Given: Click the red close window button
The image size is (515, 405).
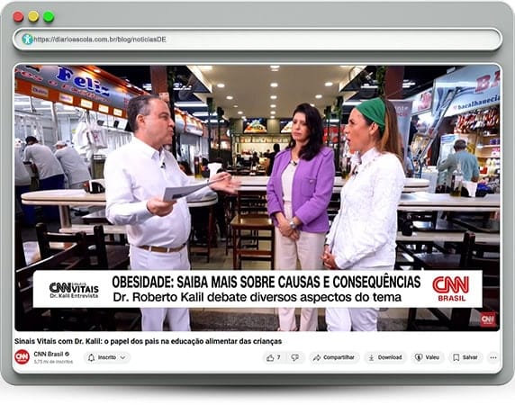Looking at the screenshot, I should (18, 16).
